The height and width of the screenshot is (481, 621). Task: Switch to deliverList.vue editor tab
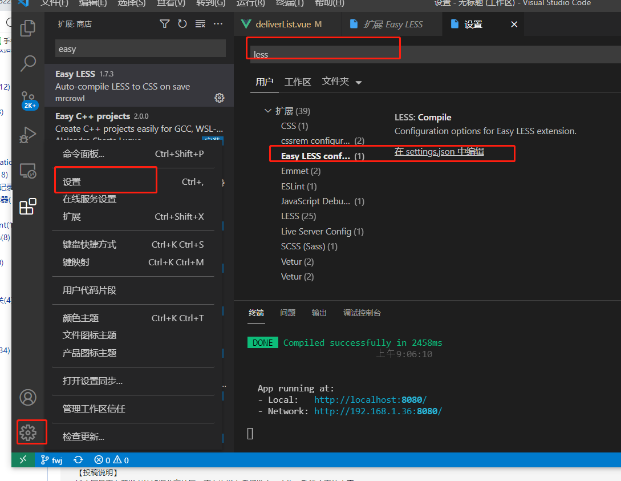pyautogui.click(x=288, y=24)
